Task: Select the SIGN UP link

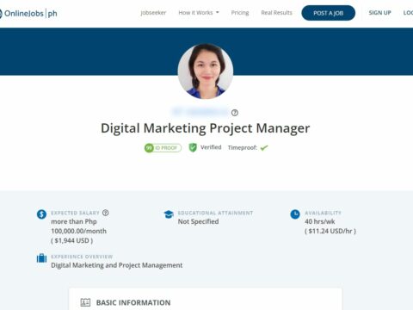Action: [x=379, y=13]
